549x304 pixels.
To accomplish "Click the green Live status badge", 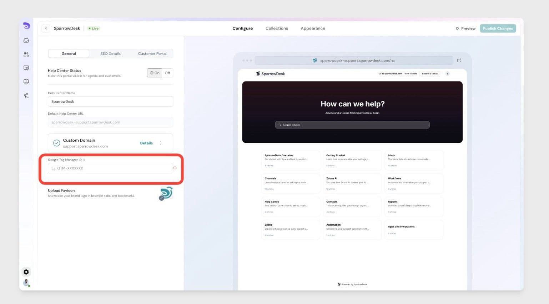I will tap(94, 28).
